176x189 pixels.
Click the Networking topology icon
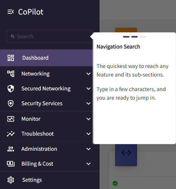point(11,74)
